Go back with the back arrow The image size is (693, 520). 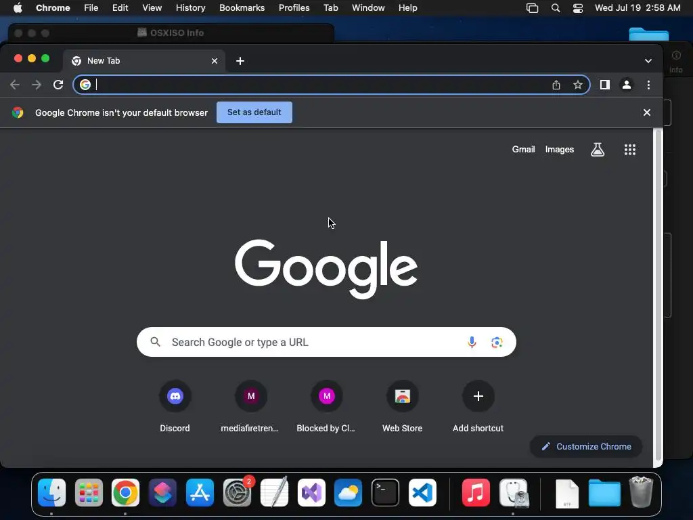point(15,85)
